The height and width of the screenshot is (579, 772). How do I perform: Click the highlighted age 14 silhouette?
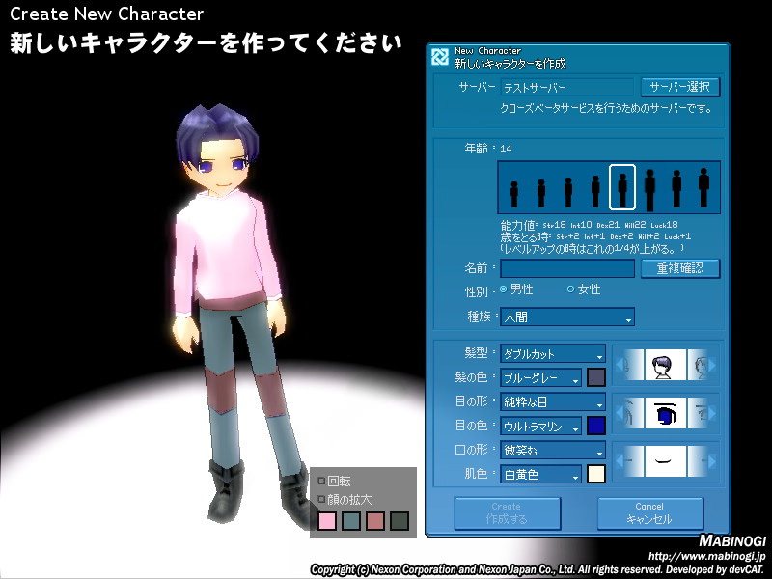point(622,187)
